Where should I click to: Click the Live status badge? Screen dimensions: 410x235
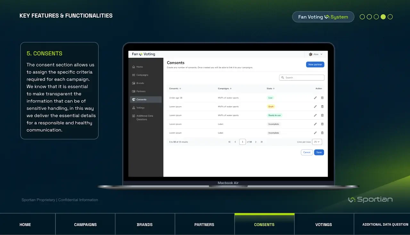pyautogui.click(x=270, y=98)
